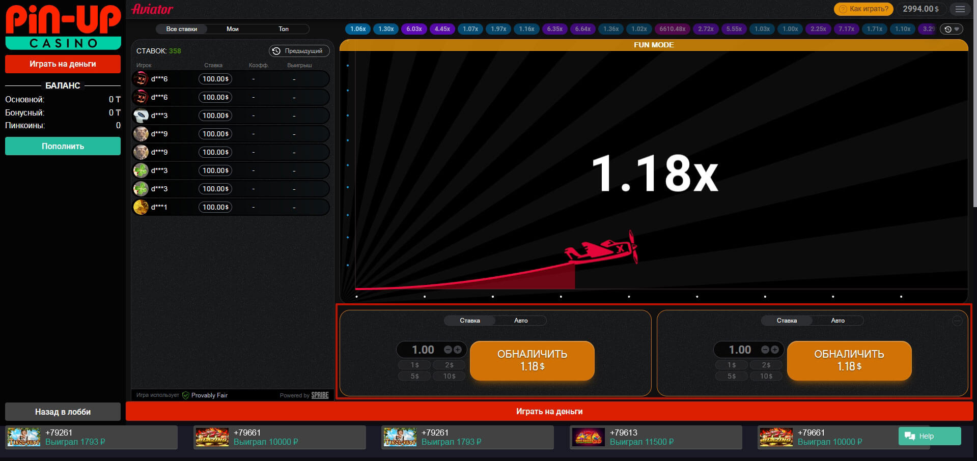
Task: Select the Топ bets tab
Action: point(284,29)
